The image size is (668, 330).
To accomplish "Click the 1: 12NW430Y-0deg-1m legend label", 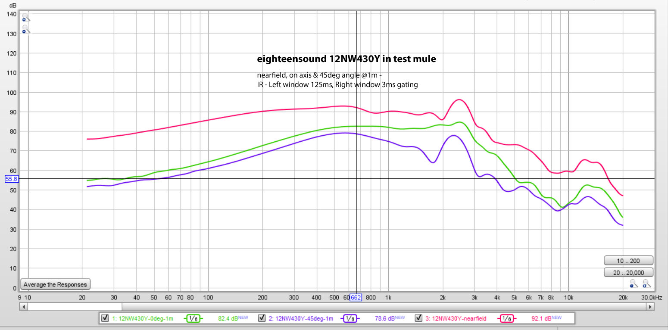I will 143,319.
